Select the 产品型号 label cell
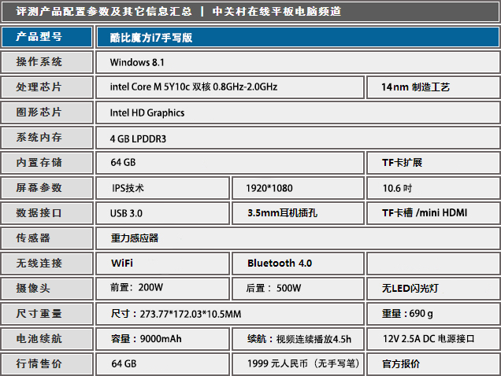 47,37
